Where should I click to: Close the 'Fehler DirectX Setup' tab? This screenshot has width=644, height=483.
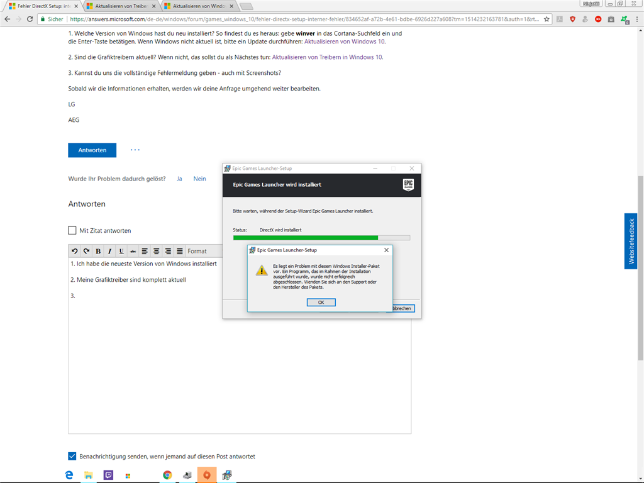tap(76, 6)
